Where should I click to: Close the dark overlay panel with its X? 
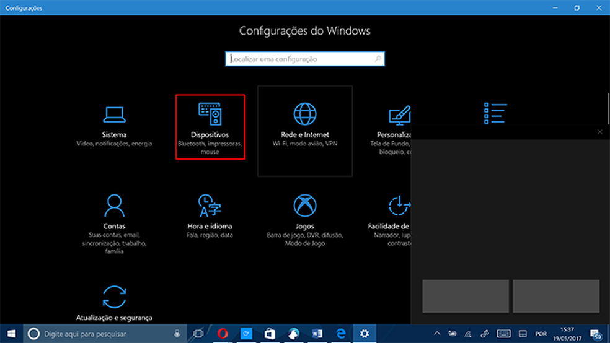[600, 132]
